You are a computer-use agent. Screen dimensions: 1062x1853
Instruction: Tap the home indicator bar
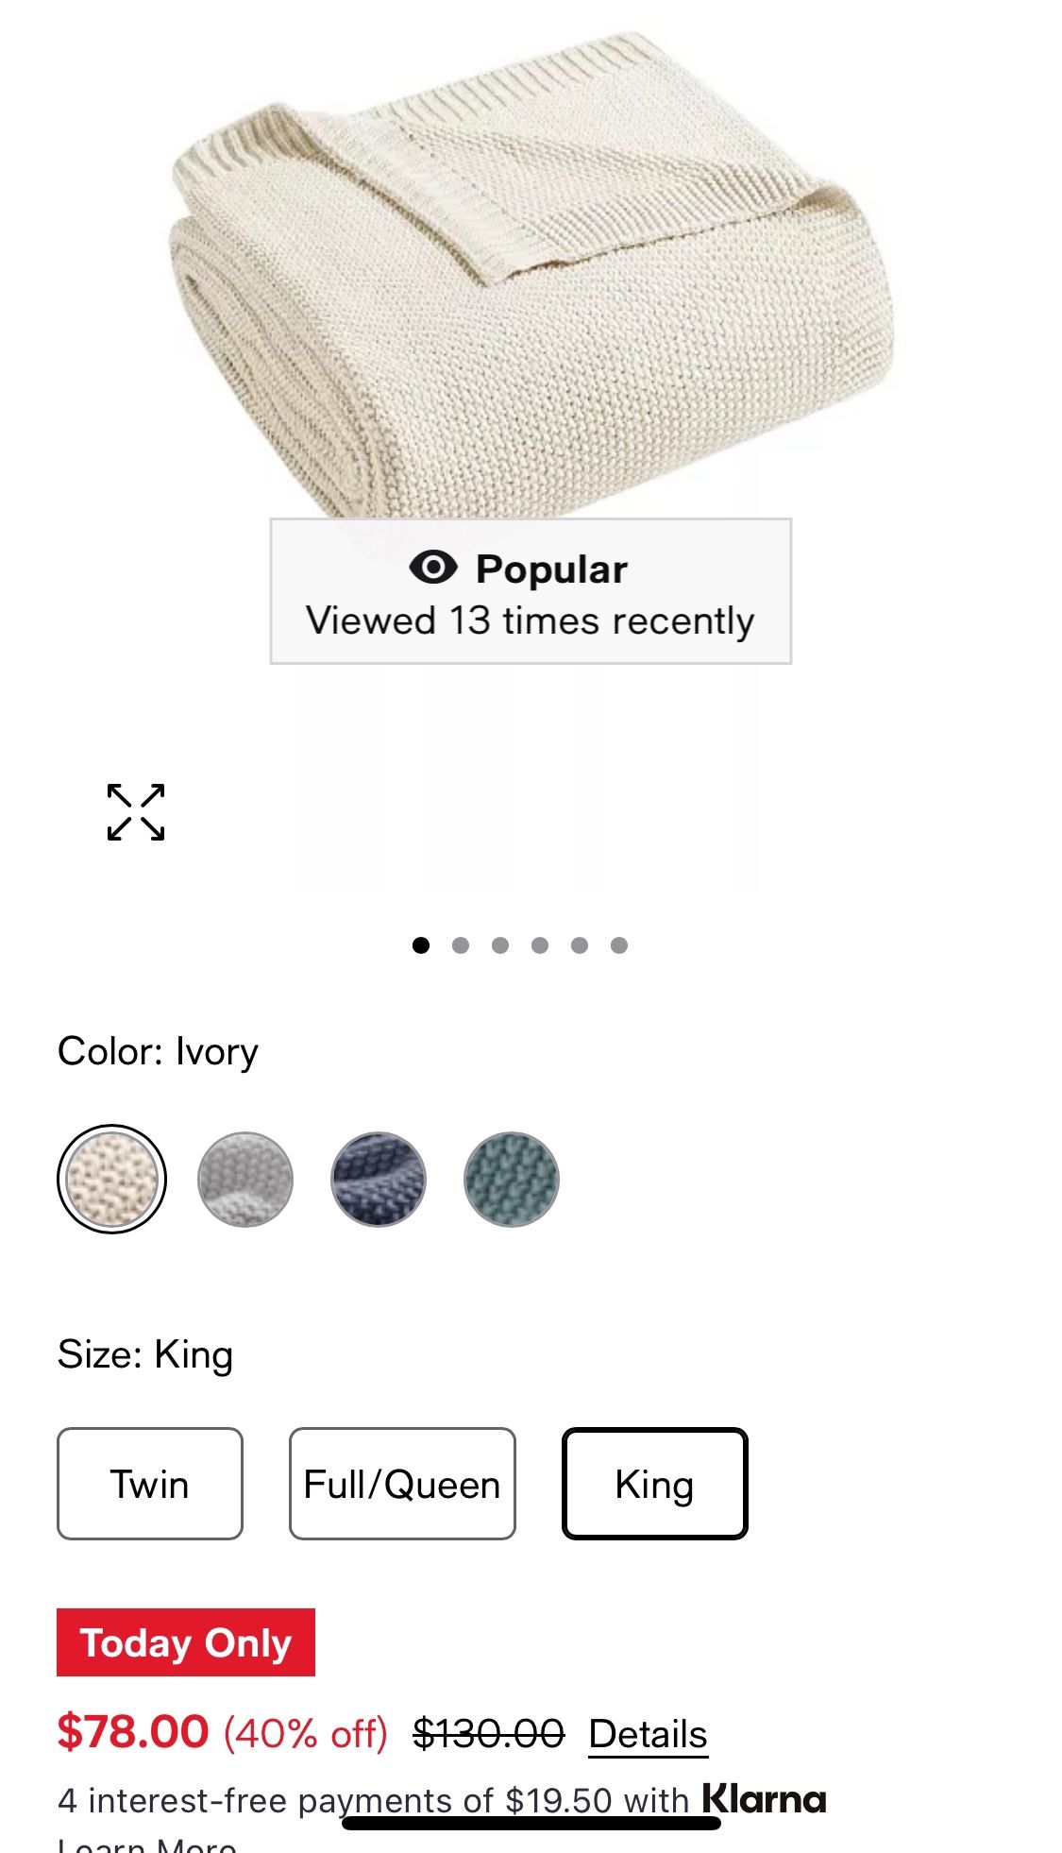[x=531, y=1823]
